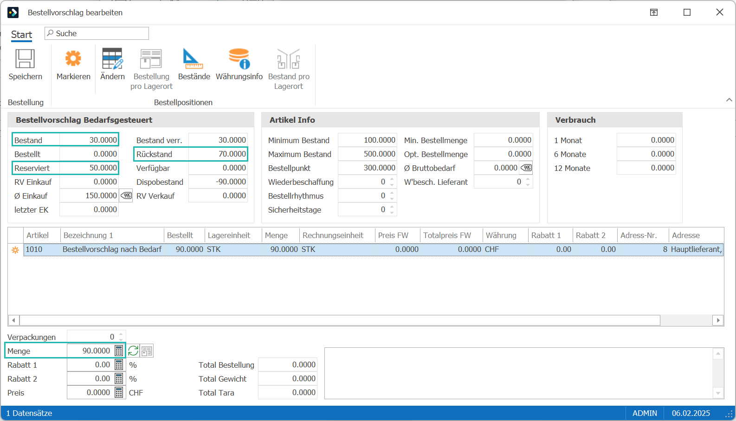Increase Verpackungen spinner value
736x421 pixels.
coord(121,334)
